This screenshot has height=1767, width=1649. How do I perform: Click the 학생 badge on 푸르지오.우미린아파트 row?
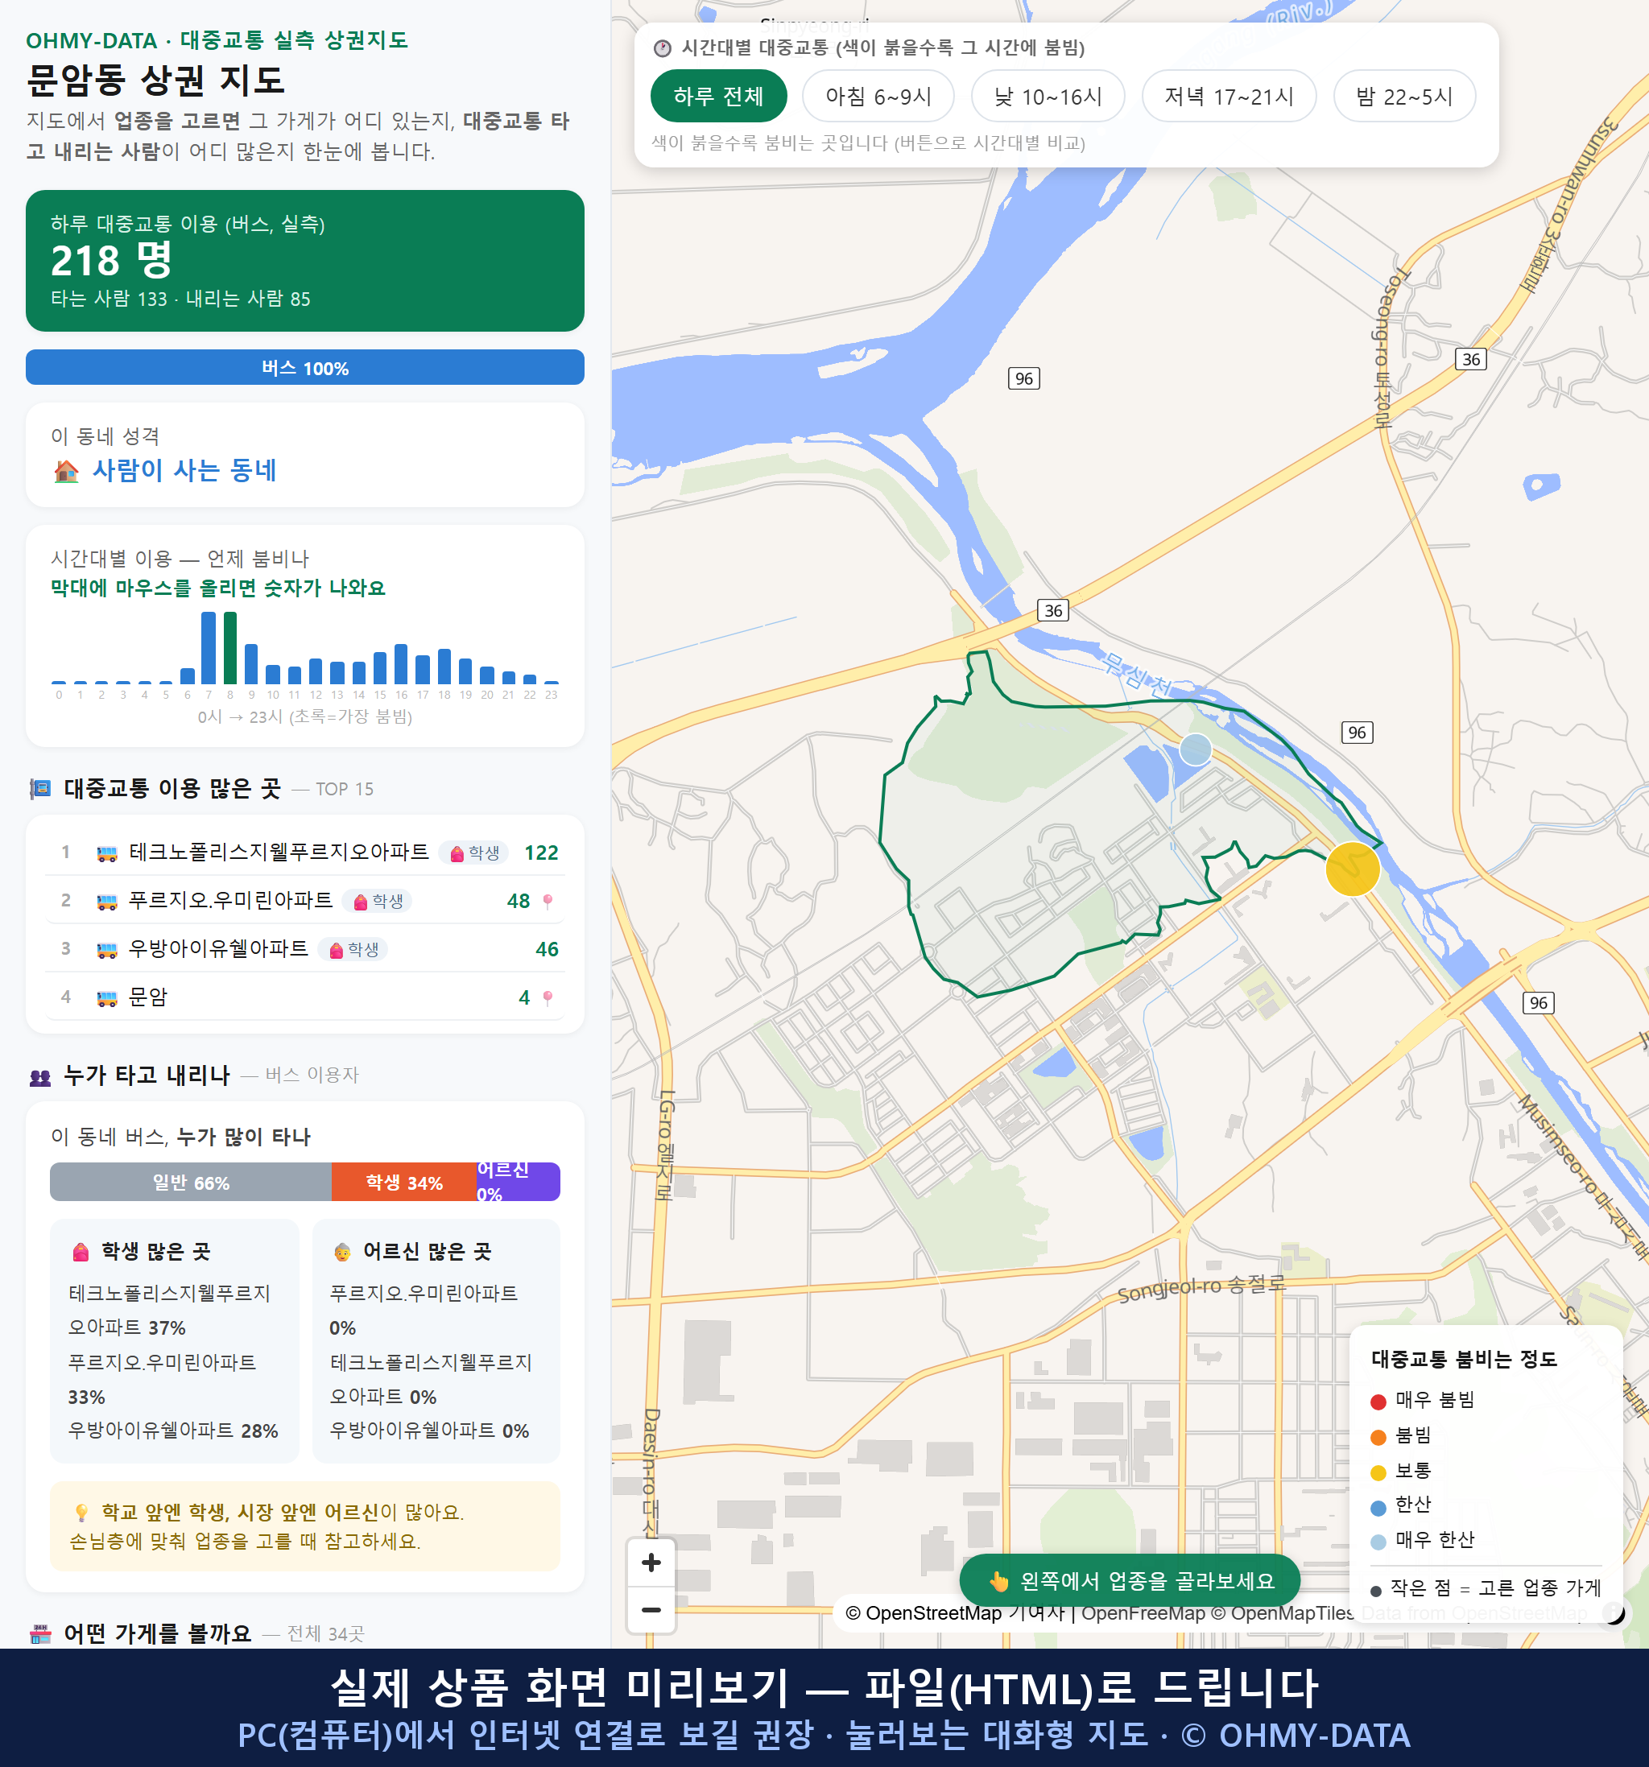point(378,902)
